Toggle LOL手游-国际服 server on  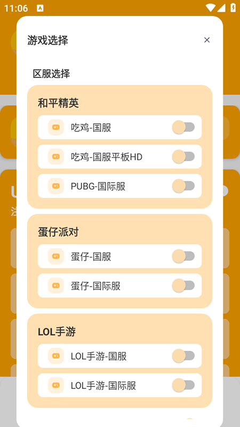pos(183,385)
